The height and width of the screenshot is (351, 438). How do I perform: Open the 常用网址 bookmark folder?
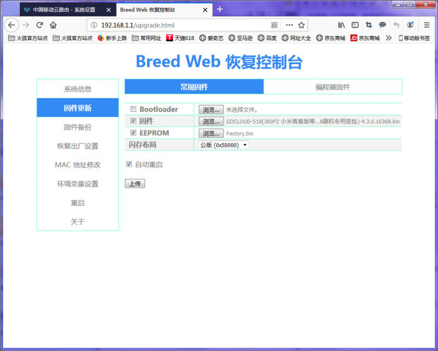[x=147, y=38]
